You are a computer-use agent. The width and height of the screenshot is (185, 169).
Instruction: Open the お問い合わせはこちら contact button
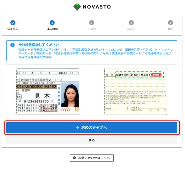pos(92,158)
